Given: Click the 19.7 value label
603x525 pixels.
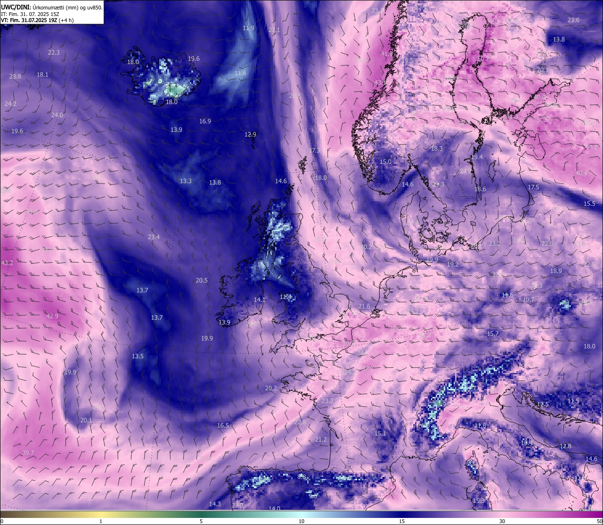Looking at the screenshot, I should pos(529,299).
